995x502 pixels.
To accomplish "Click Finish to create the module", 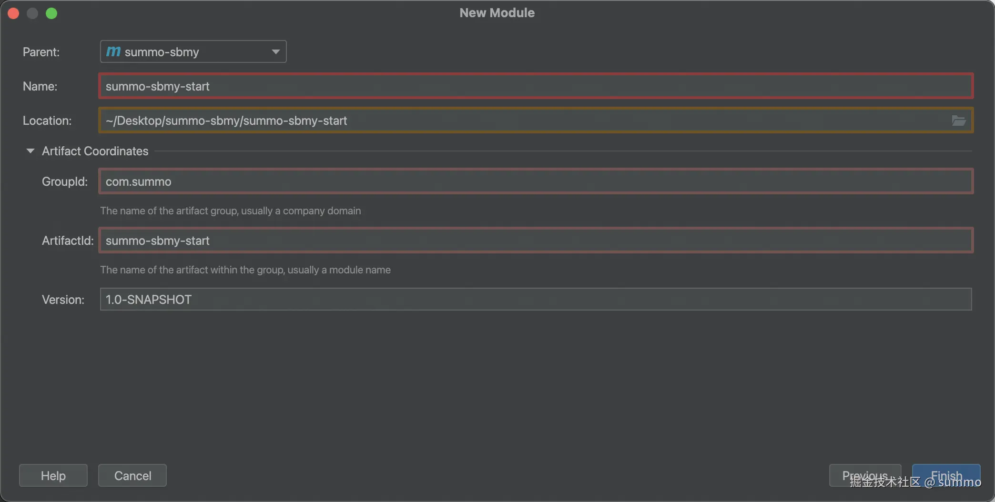I will 946,475.
